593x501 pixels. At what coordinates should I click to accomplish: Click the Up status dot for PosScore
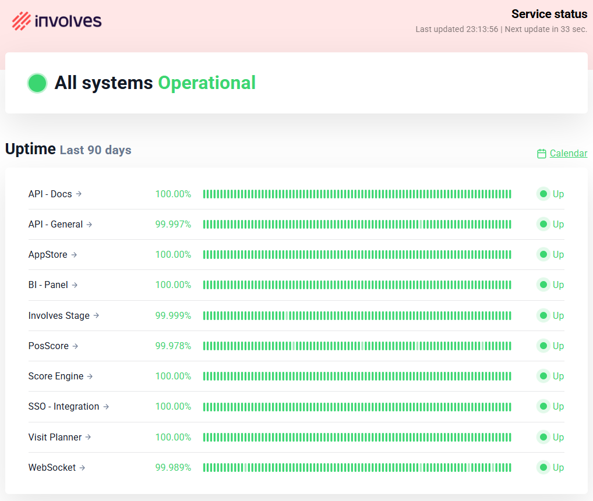pos(543,346)
